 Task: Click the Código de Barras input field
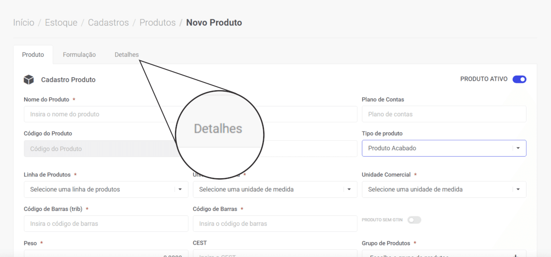(275, 224)
